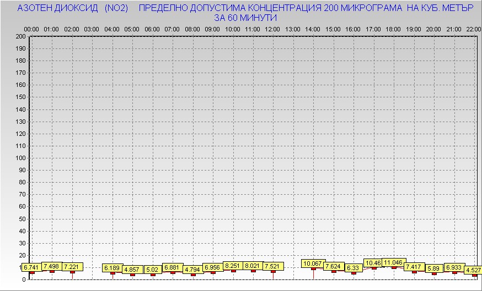Click the 'ЗА 60 МИНУТИ' subtitle text

point(245,18)
